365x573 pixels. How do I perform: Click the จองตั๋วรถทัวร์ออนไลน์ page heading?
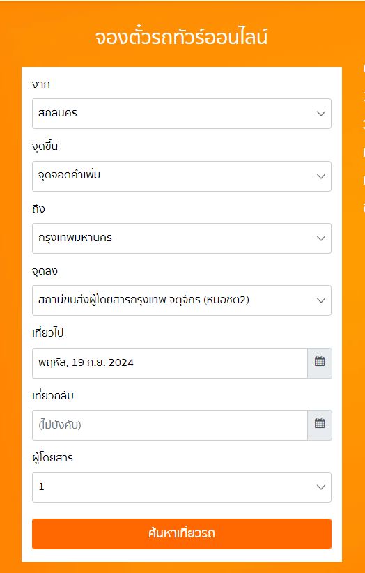click(x=181, y=37)
